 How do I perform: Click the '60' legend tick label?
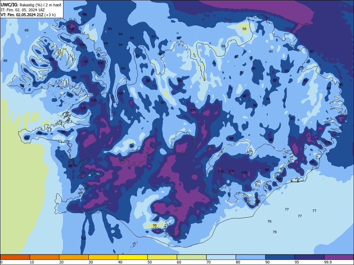pyautogui.click(x=179, y=262)
